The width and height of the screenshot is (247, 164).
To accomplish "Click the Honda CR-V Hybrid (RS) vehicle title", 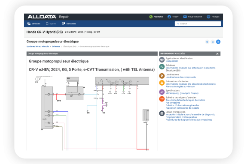I will tap(45, 32).
